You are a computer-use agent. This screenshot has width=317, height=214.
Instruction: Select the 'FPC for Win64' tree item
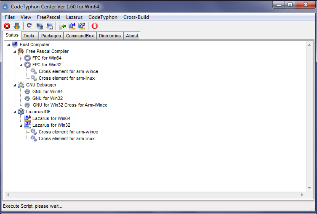point(47,58)
